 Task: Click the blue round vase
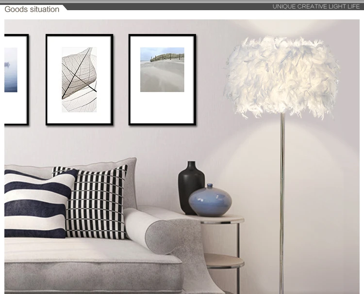coord(210,201)
